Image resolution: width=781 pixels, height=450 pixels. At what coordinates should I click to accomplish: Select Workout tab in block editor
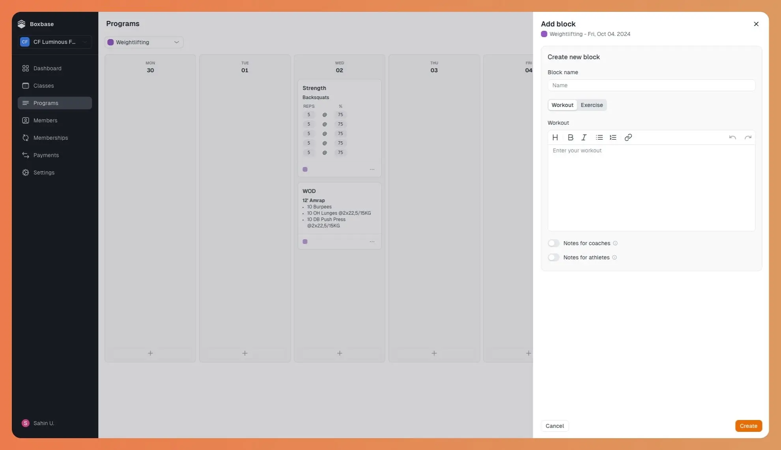tap(562, 105)
